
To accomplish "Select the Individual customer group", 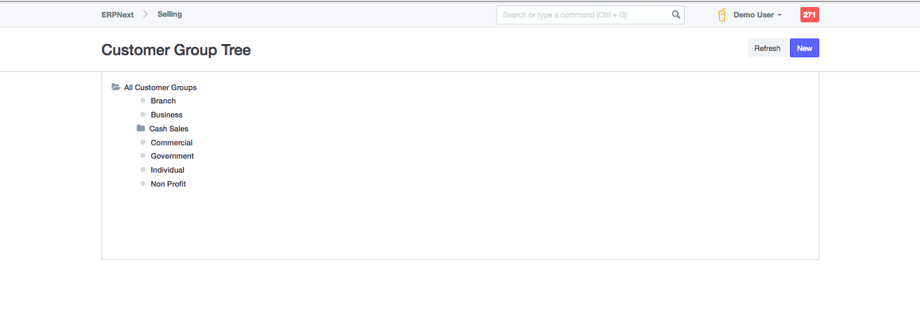I will (x=168, y=170).
